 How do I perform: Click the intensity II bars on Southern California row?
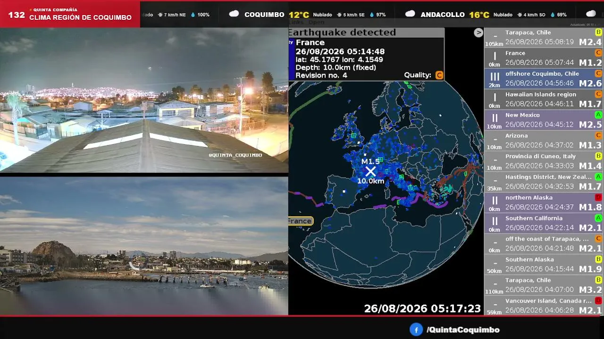point(495,221)
